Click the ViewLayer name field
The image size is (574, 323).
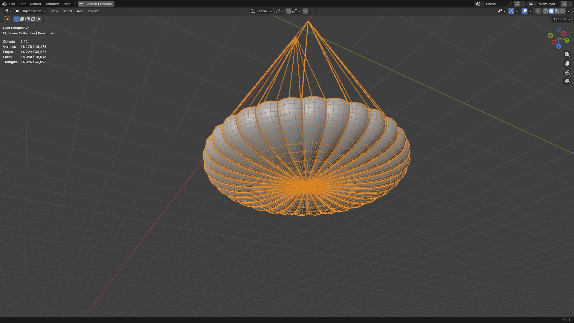point(549,4)
